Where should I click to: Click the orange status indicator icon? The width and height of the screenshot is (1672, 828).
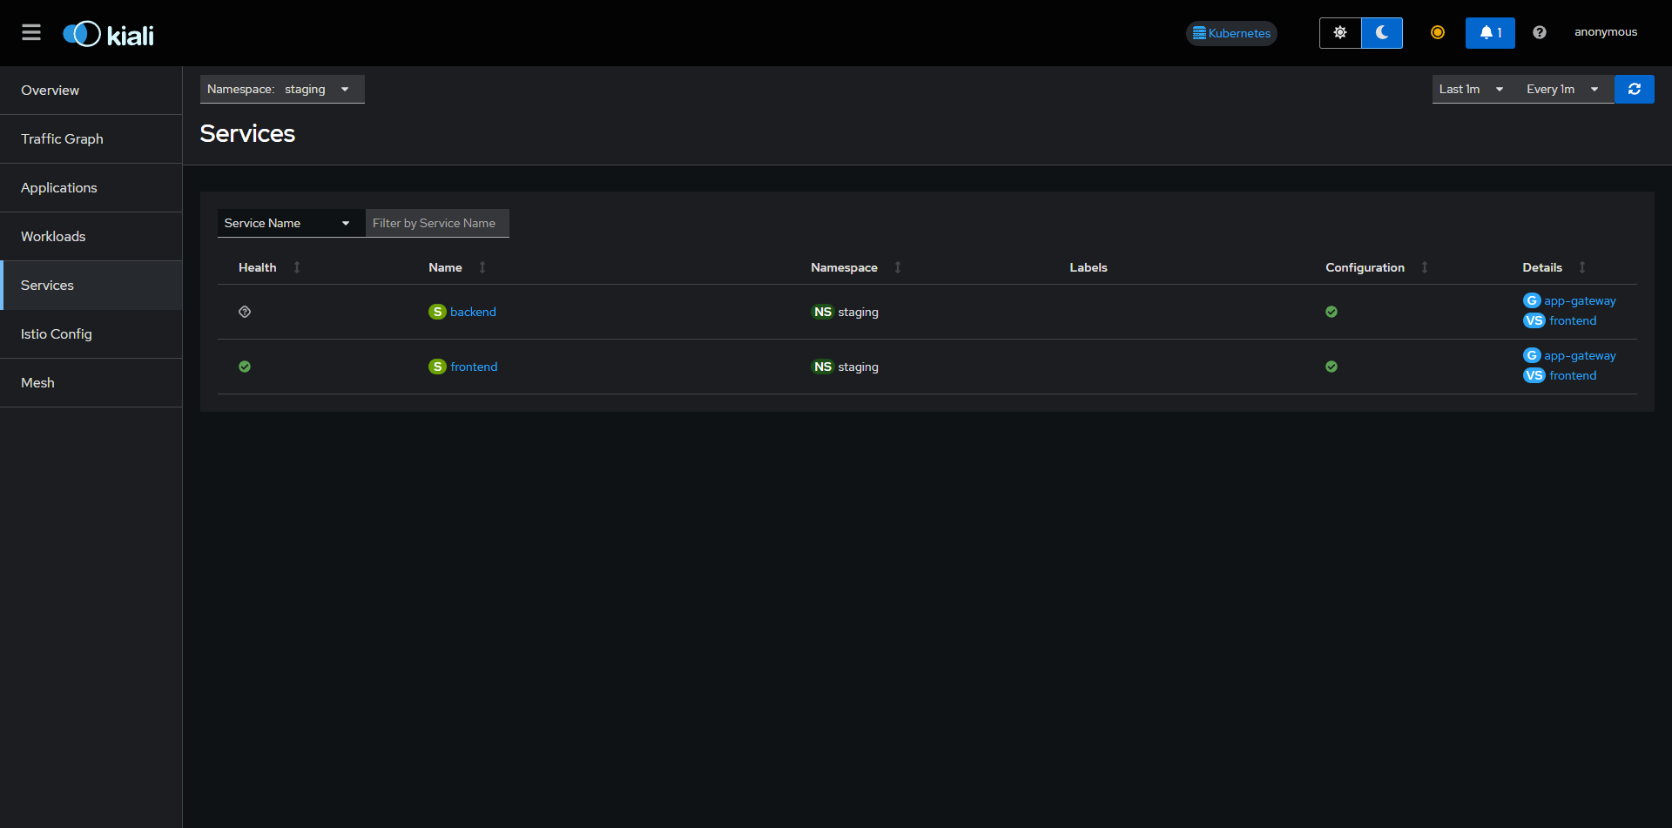1437,33
